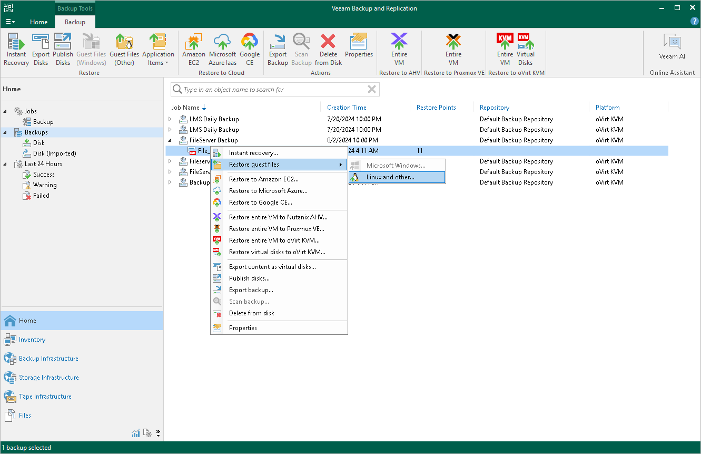The width and height of the screenshot is (701, 454).
Task: Click Export Disks in the ribbon
Action: tap(41, 50)
